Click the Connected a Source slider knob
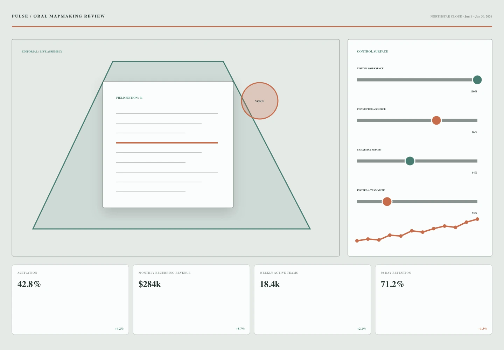The width and height of the screenshot is (504, 350). [x=436, y=120]
